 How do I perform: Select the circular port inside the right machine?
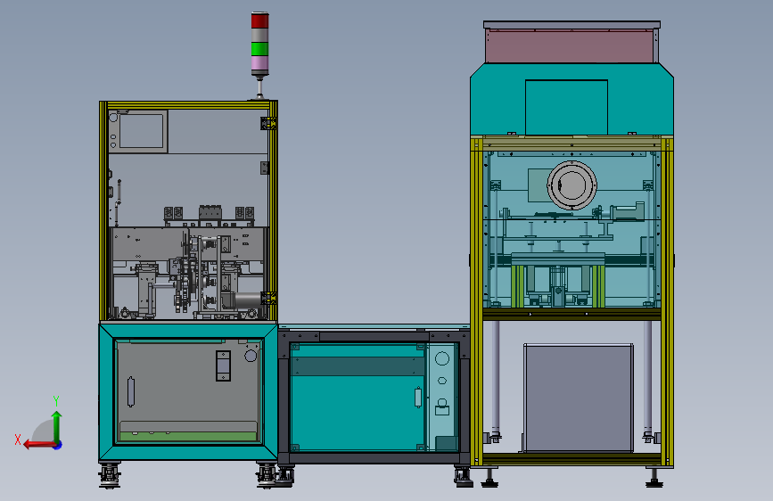572,185
